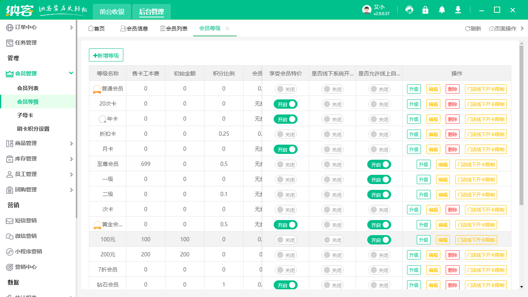Switch to the 会员列表 page tab
528x297 pixels.
(x=174, y=29)
